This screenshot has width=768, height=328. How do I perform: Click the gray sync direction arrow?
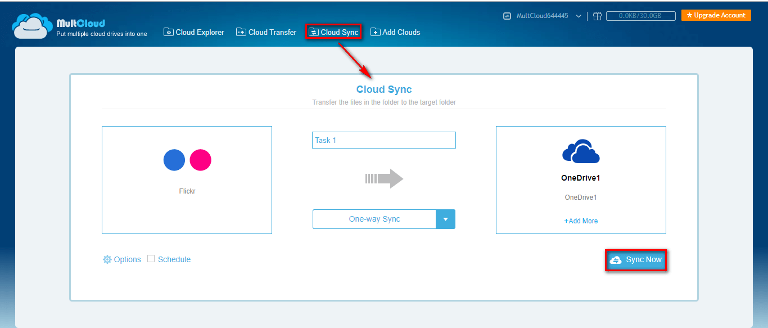pos(384,178)
